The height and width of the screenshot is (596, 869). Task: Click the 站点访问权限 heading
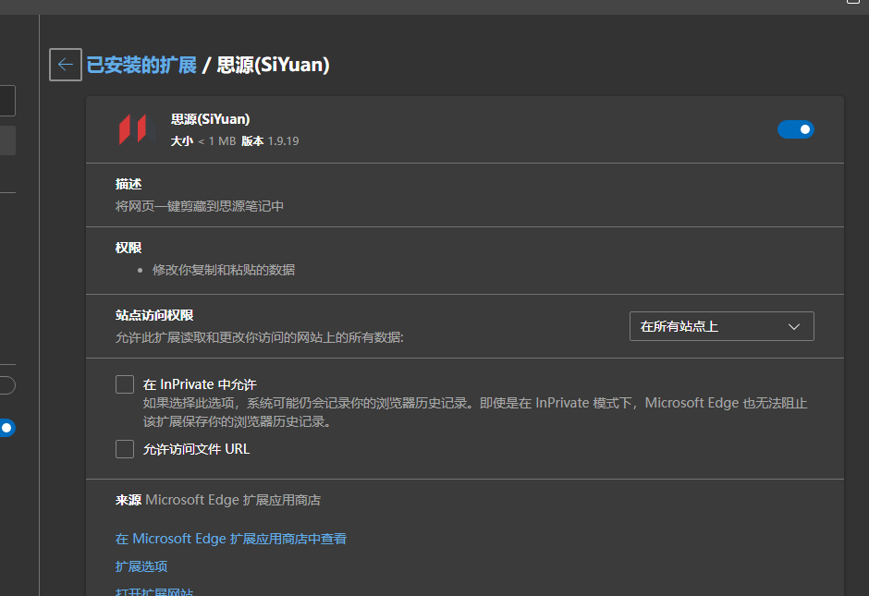[x=154, y=315]
